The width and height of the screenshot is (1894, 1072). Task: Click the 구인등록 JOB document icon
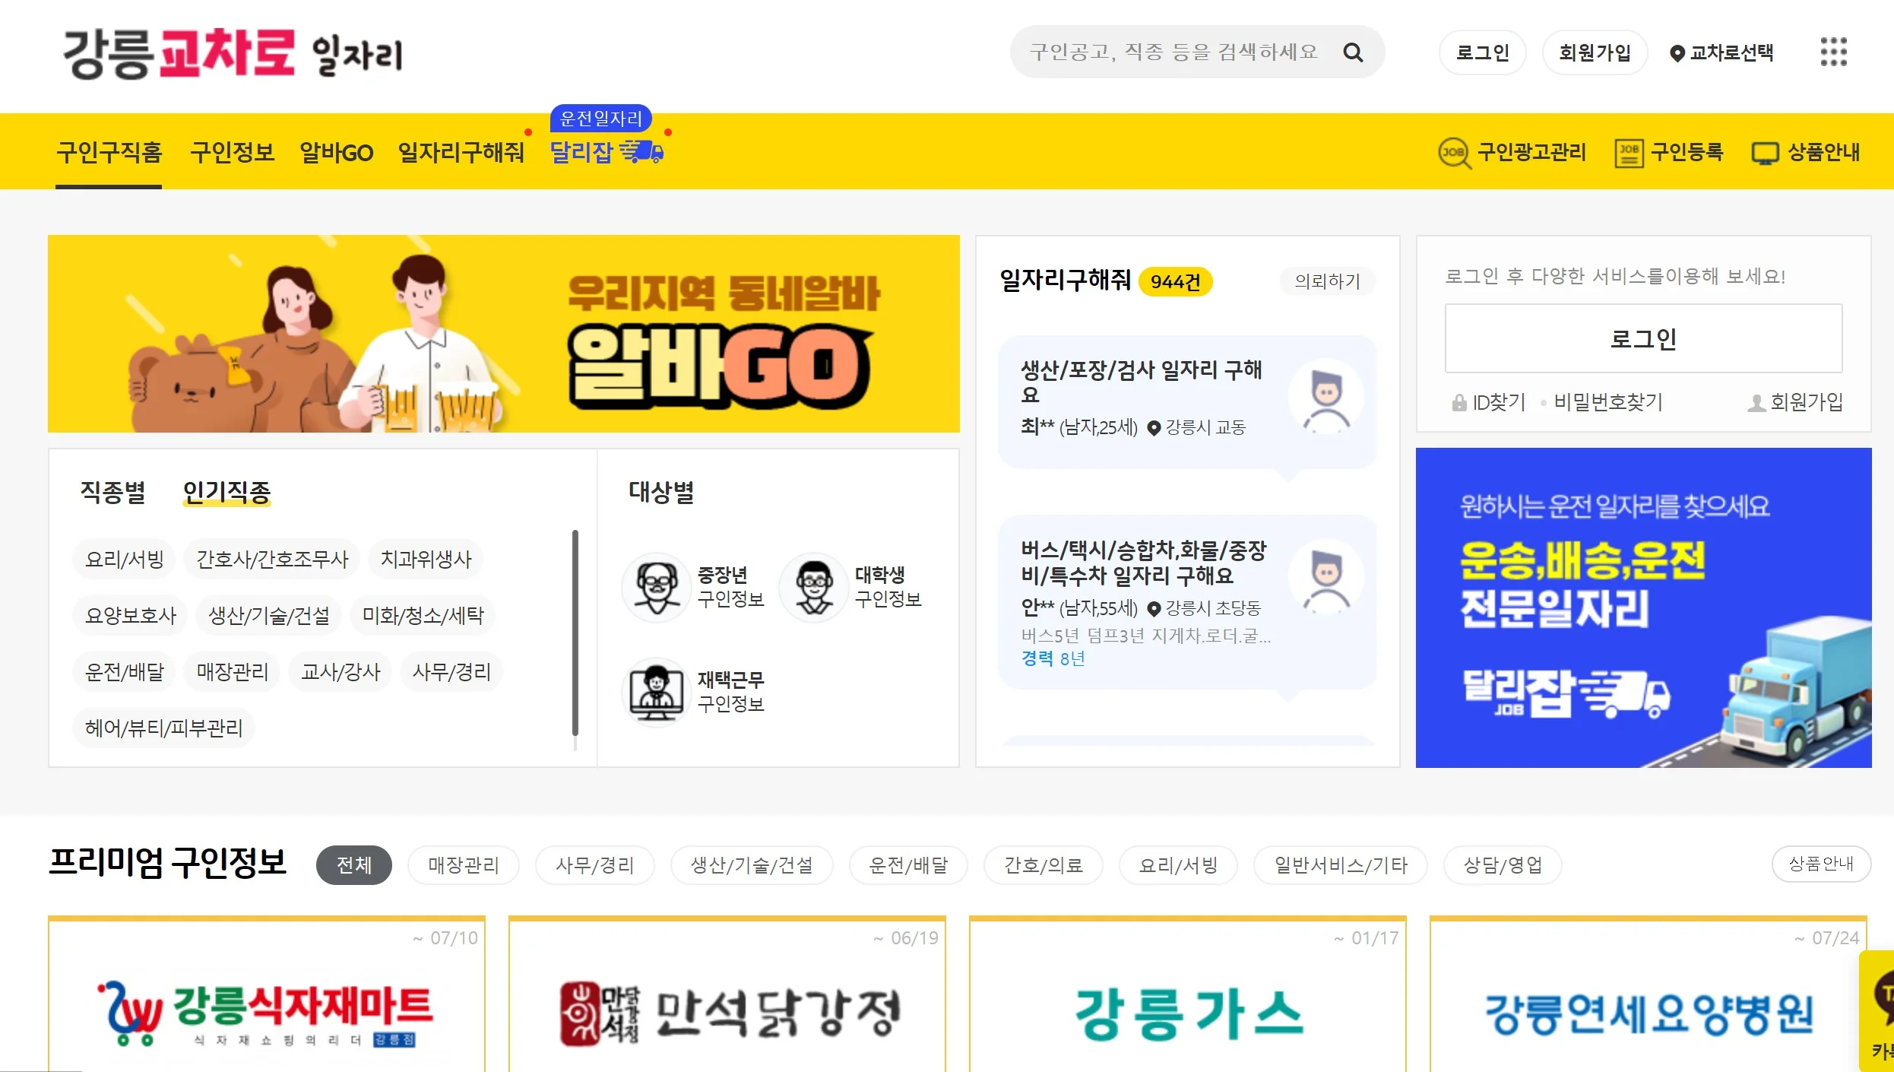pyautogui.click(x=1629, y=153)
